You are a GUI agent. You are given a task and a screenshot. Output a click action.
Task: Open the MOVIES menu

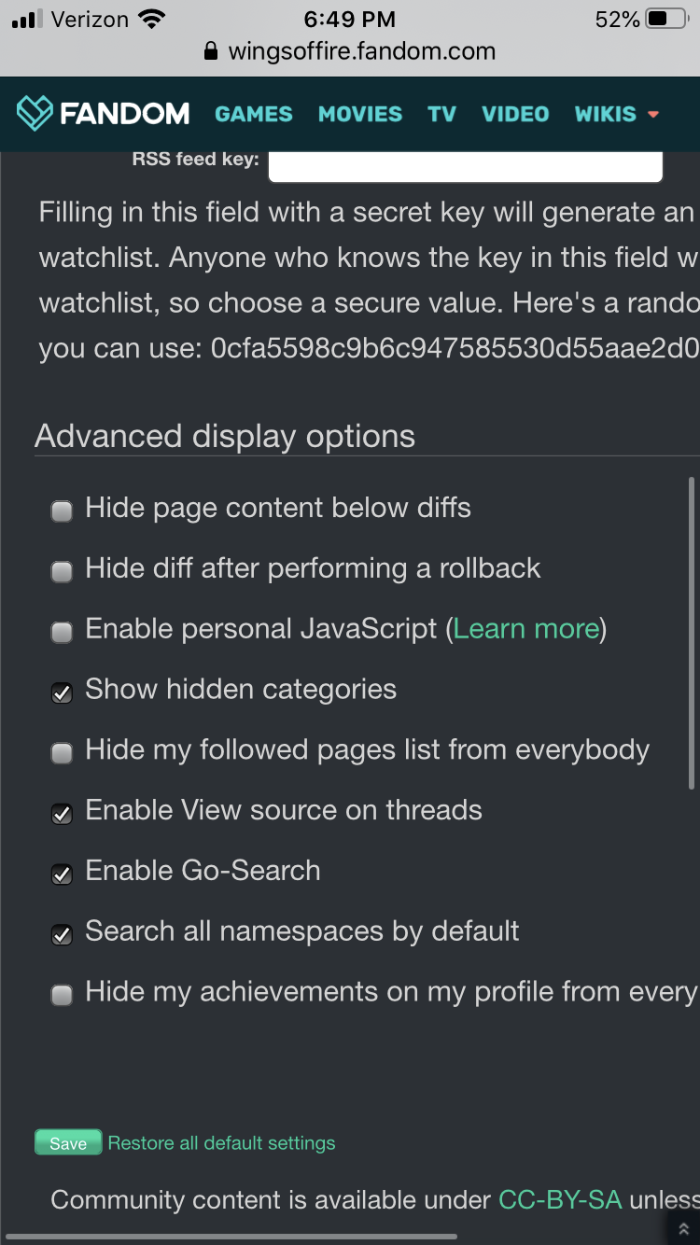[x=360, y=114]
